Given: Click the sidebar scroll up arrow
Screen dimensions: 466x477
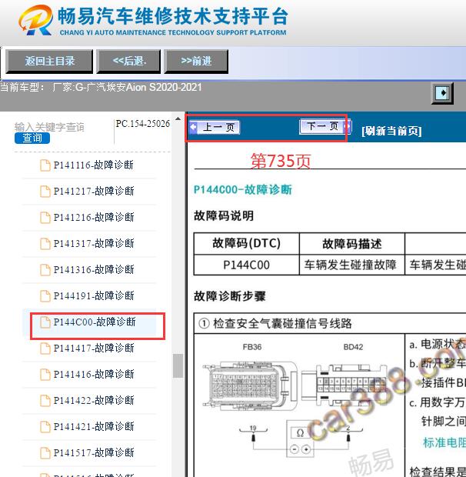Looking at the screenshot, I should [178, 119].
